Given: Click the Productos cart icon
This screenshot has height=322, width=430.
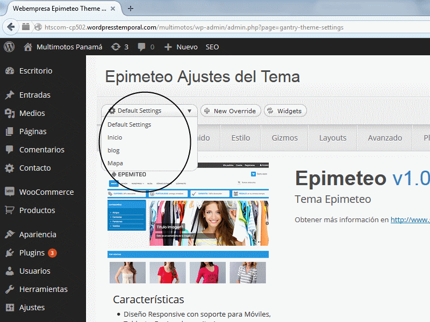Looking at the screenshot, I should [x=10, y=210].
